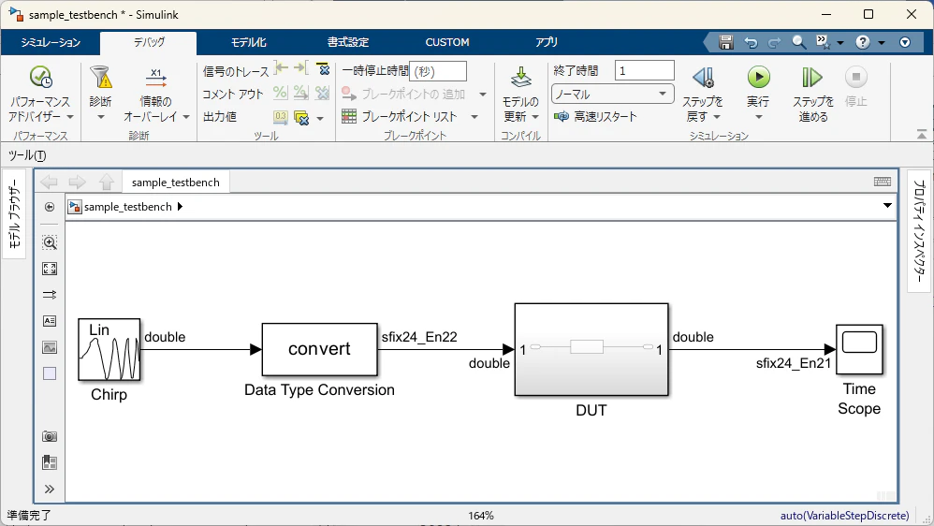Add an area box from palette
Image resolution: width=934 pixels, height=526 pixels.
(50, 373)
